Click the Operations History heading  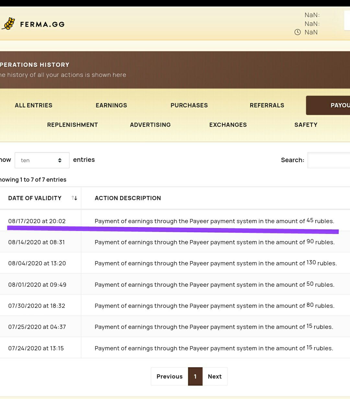point(35,65)
